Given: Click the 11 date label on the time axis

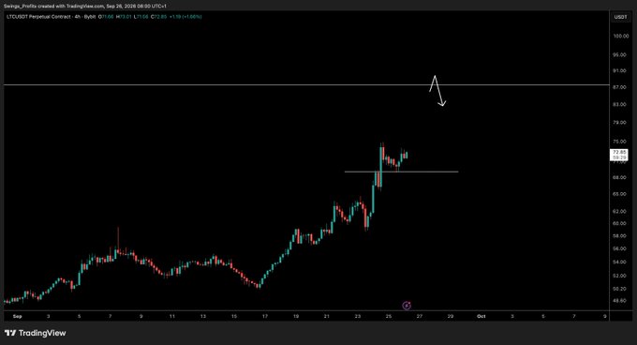Looking at the screenshot, I should pyautogui.click(x=171, y=316).
